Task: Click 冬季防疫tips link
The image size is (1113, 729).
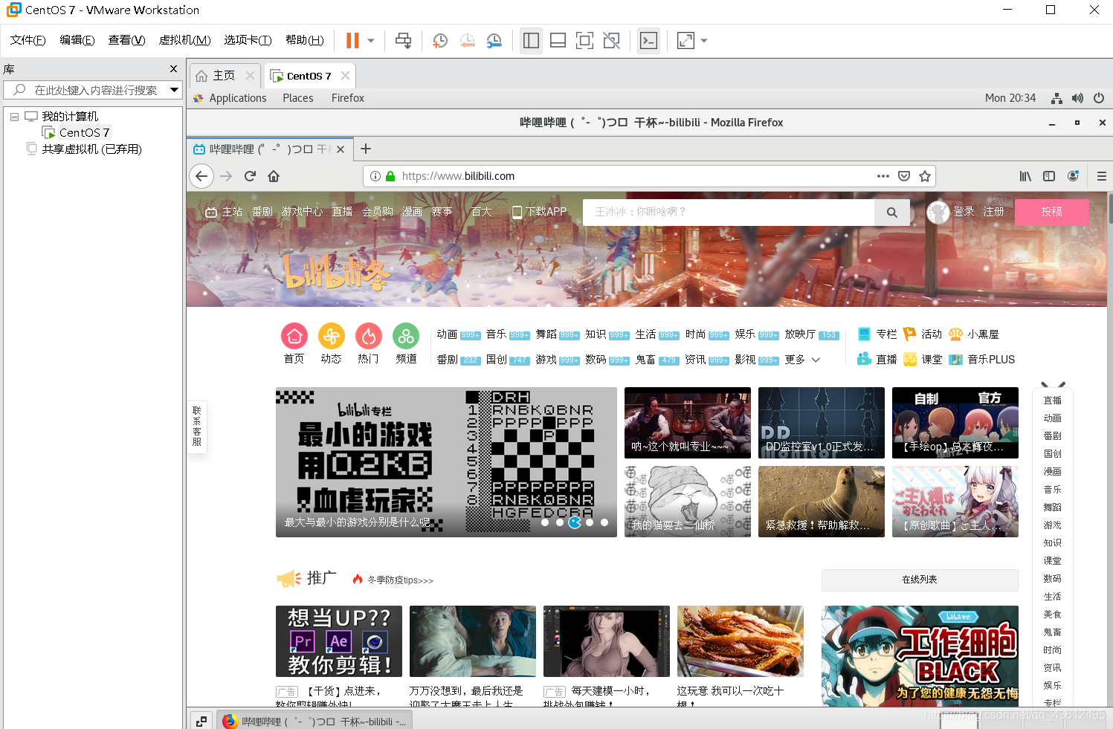Action: click(400, 580)
